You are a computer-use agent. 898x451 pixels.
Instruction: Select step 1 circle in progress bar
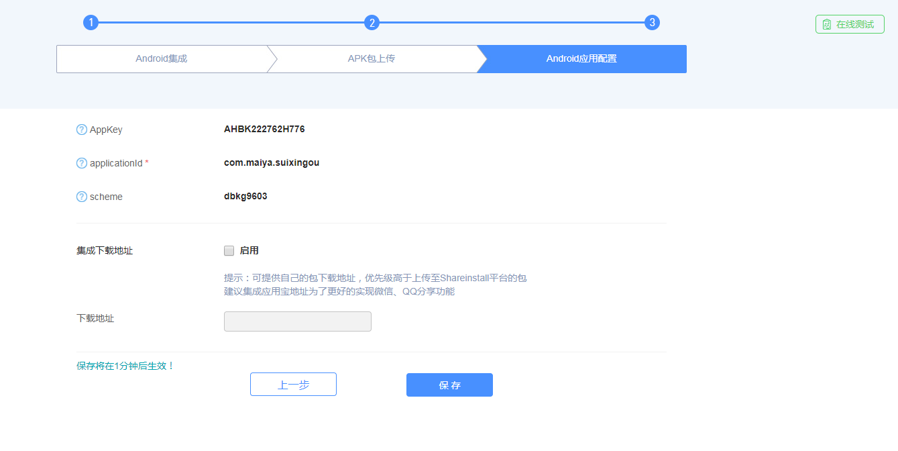pos(91,22)
